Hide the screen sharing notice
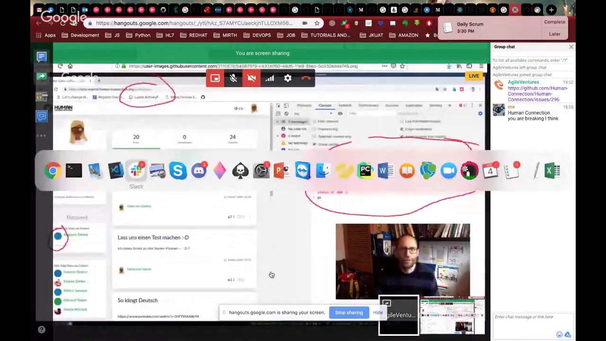 pyautogui.click(x=378, y=313)
